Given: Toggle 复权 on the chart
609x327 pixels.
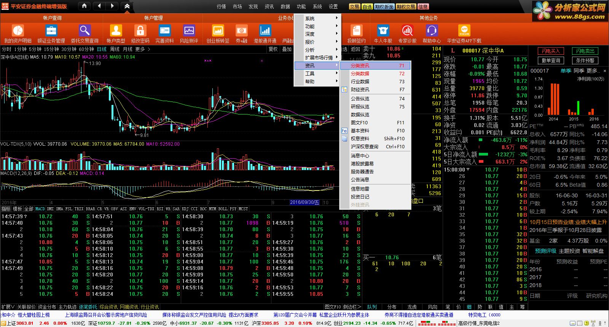Looking at the screenshot, I should click(273, 49).
